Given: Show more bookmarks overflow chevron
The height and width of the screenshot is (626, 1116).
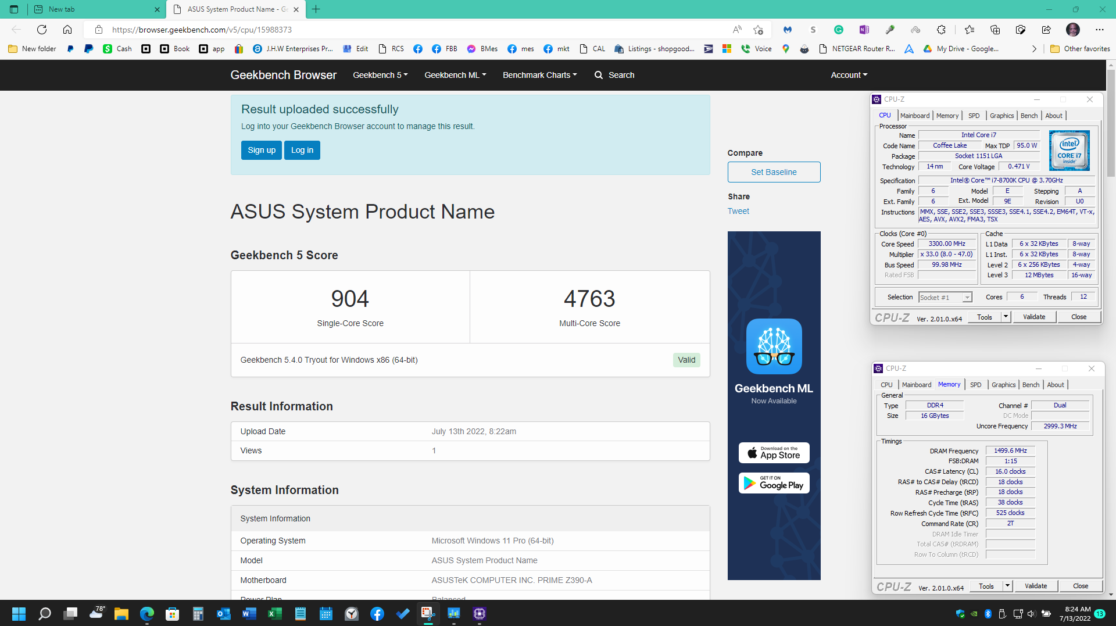Looking at the screenshot, I should tap(1034, 49).
